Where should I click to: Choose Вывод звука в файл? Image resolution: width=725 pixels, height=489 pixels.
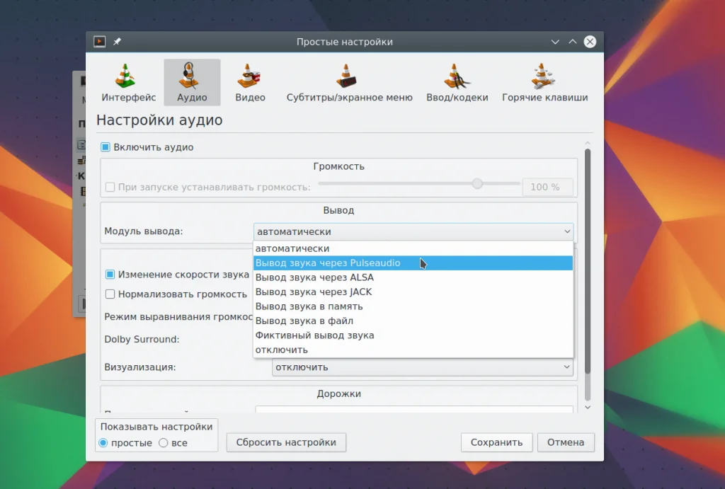(x=413, y=321)
